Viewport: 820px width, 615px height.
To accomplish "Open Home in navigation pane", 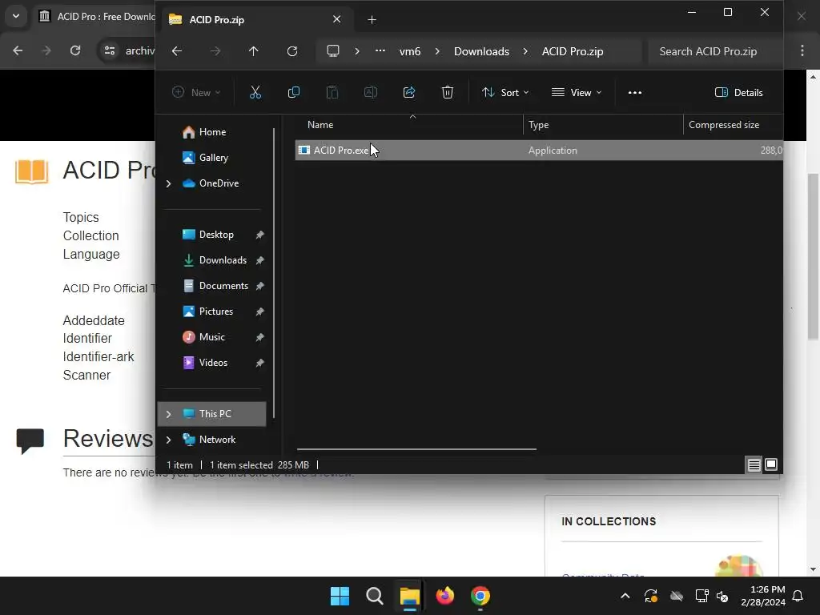I will (x=211, y=132).
